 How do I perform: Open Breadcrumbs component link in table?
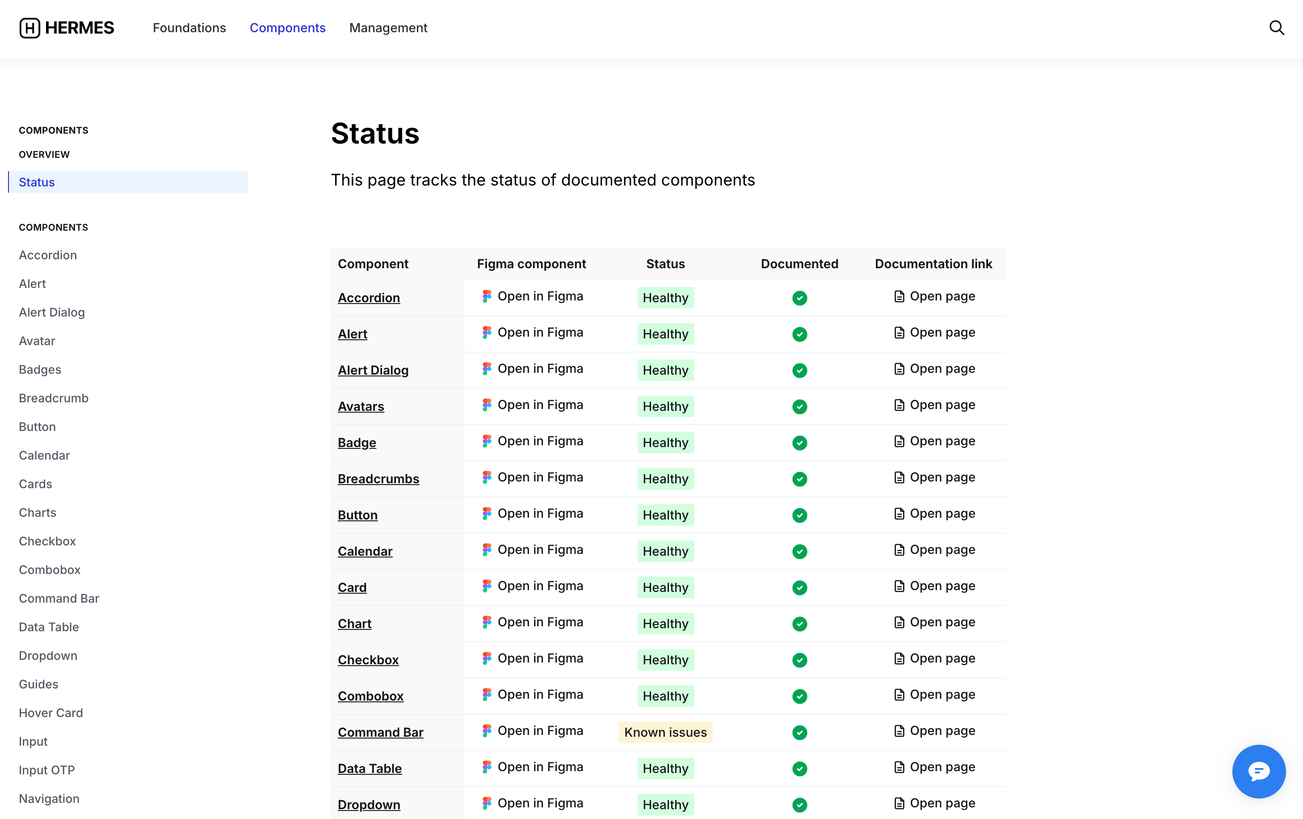tap(378, 478)
